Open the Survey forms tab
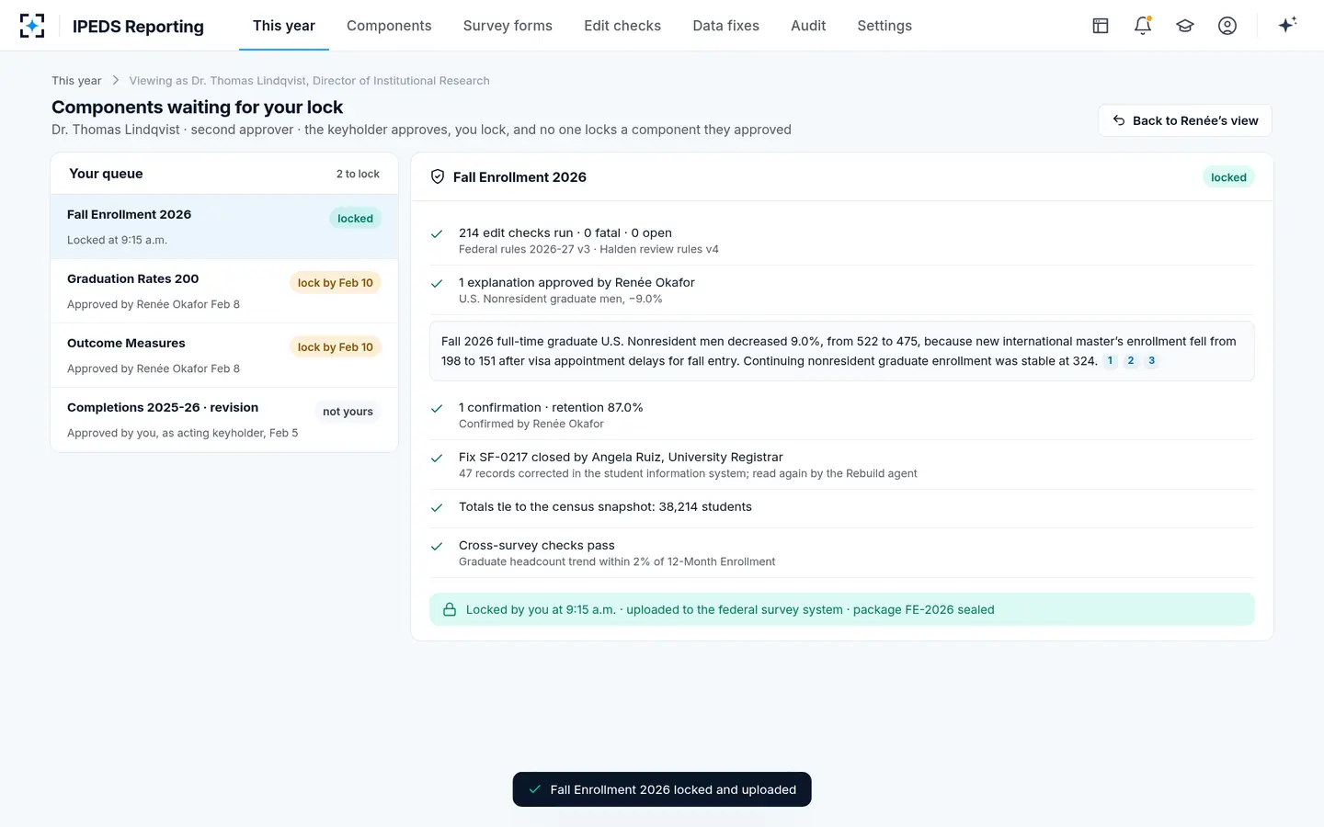This screenshot has width=1324, height=827. (x=508, y=26)
